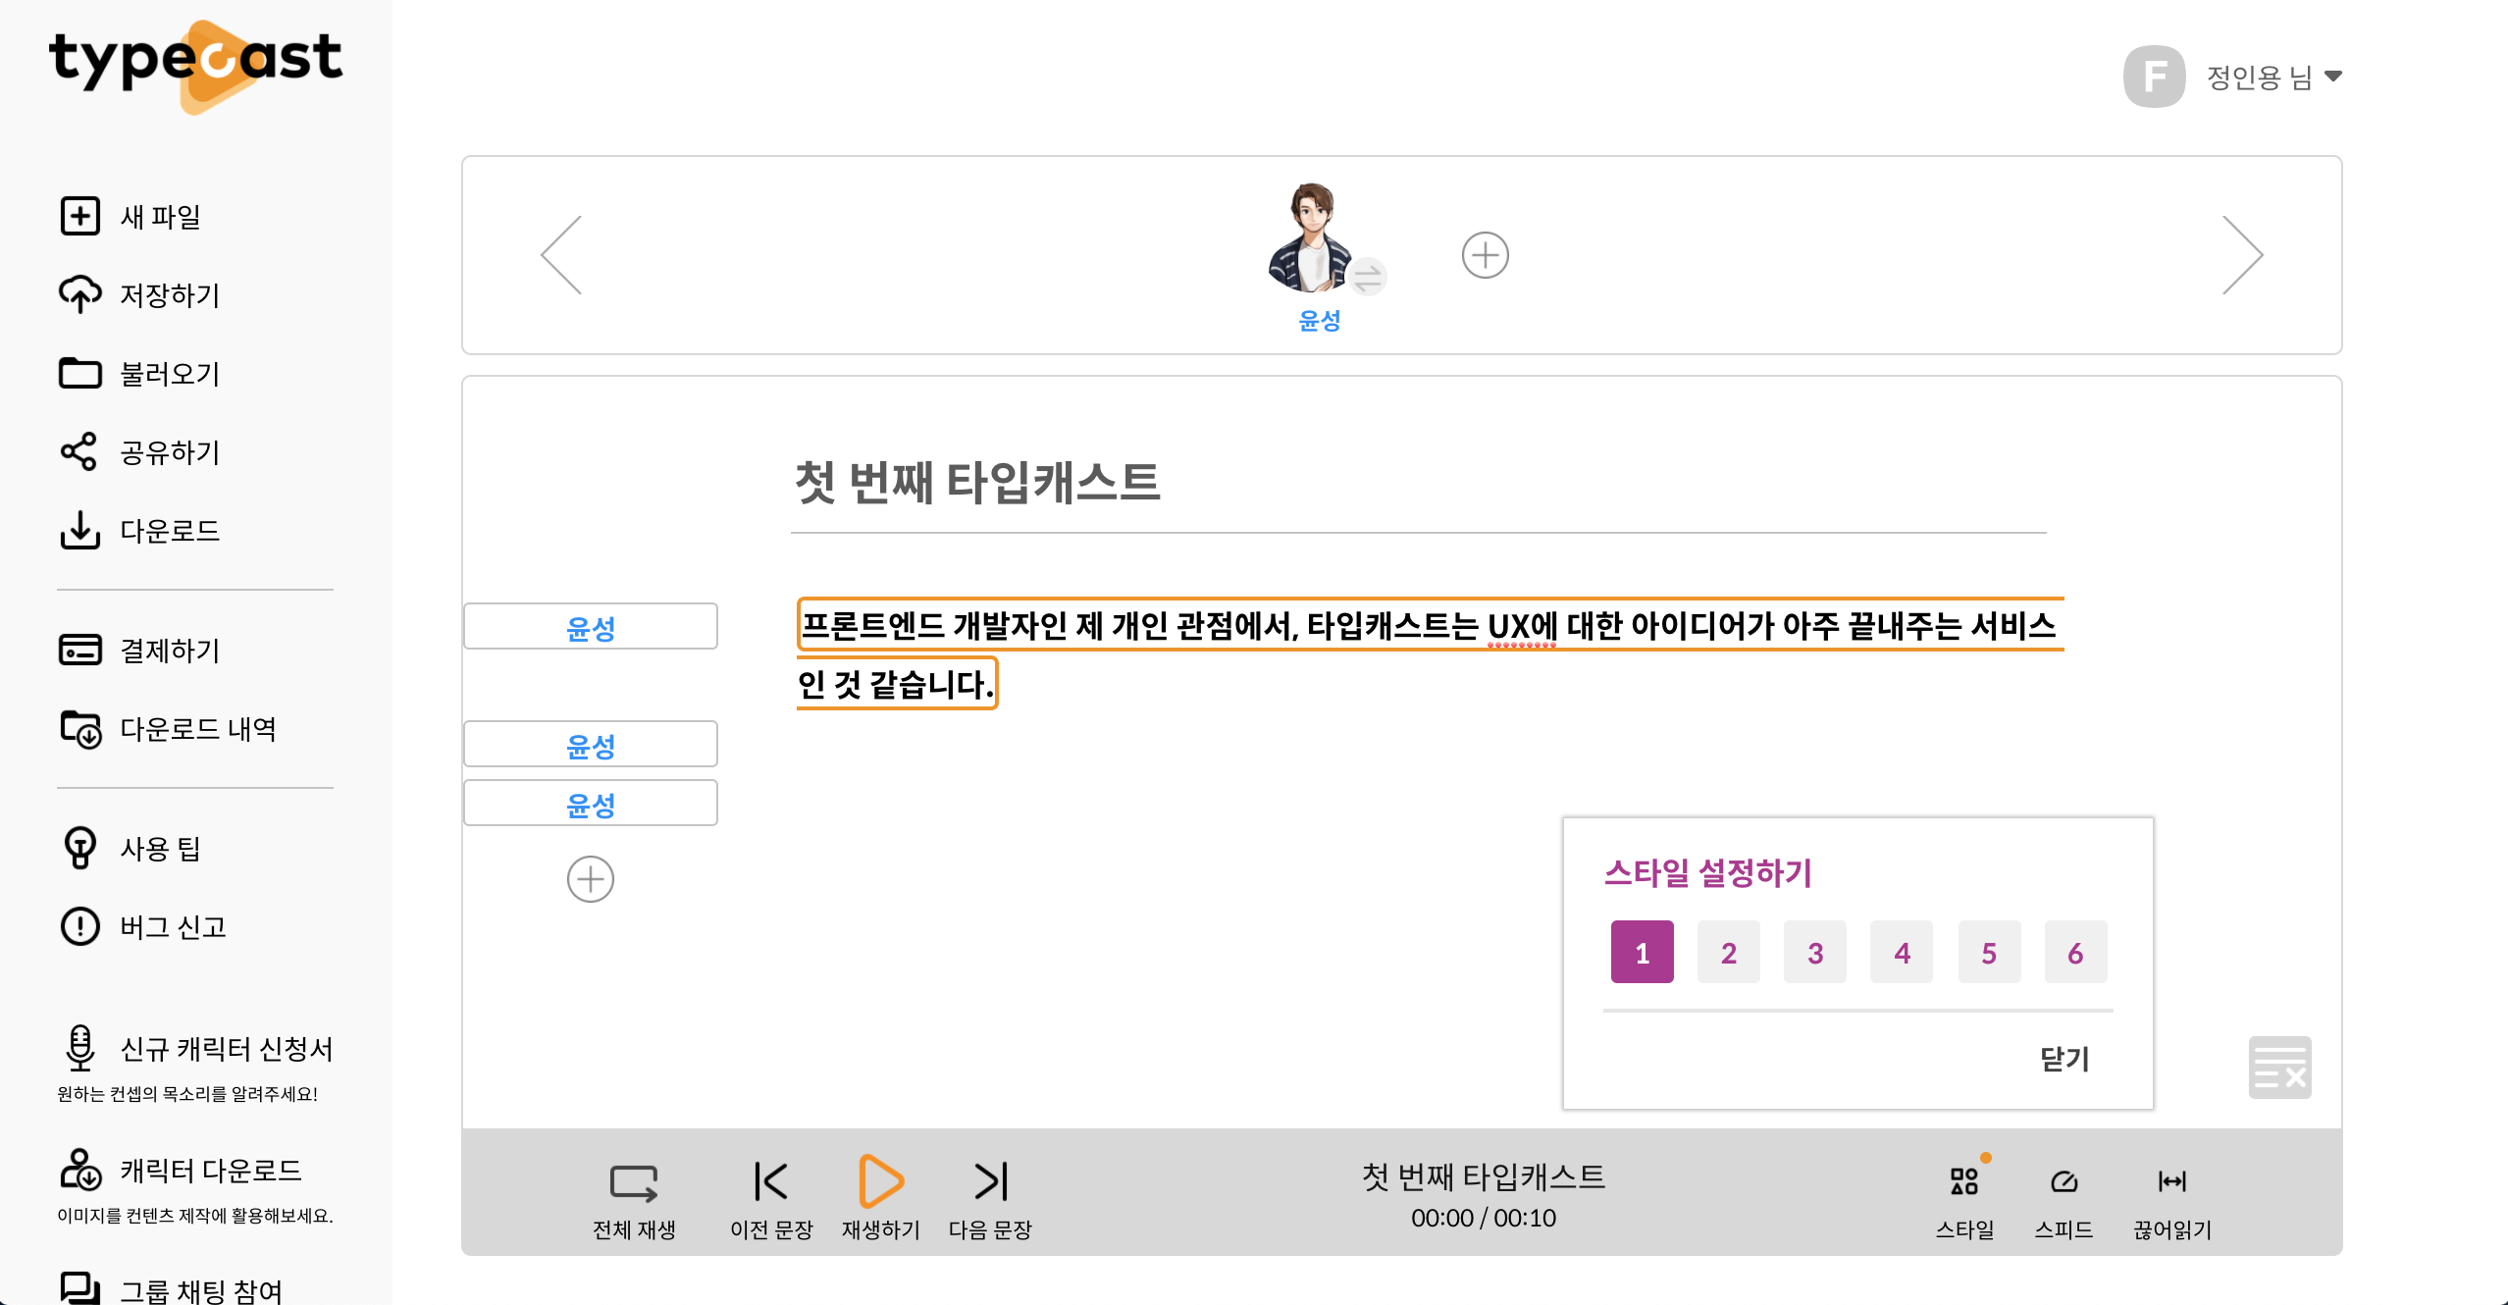Click the first 윤성 speaker label button
Screen dimensions: 2508x1305
591,627
